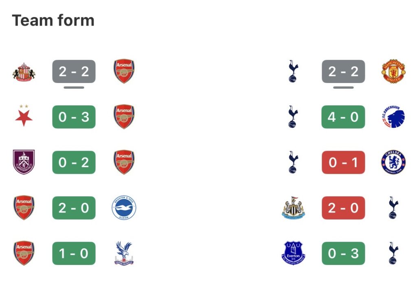The height and width of the screenshot is (282, 417).
Task: Click Arsenal crest beside Sunderland 2-2 score
Action: pyautogui.click(x=124, y=72)
